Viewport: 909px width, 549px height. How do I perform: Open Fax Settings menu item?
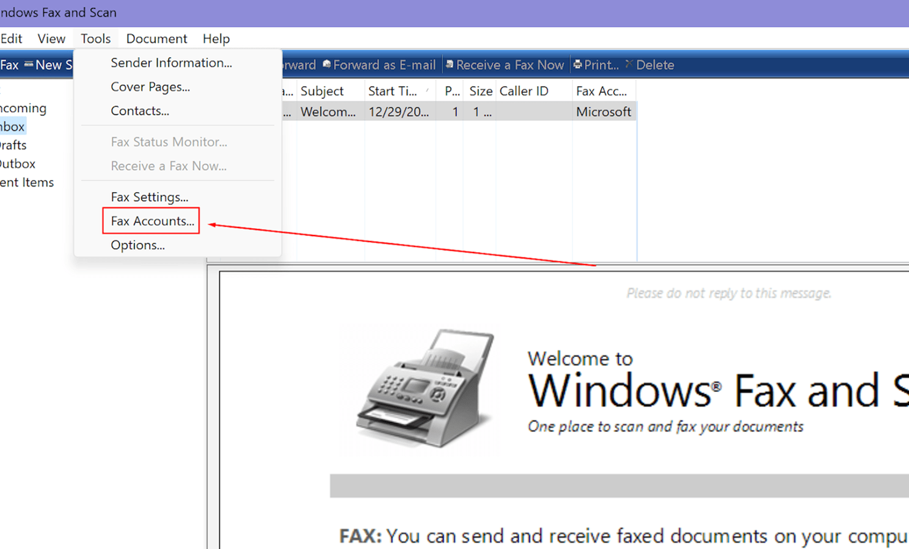tap(150, 197)
